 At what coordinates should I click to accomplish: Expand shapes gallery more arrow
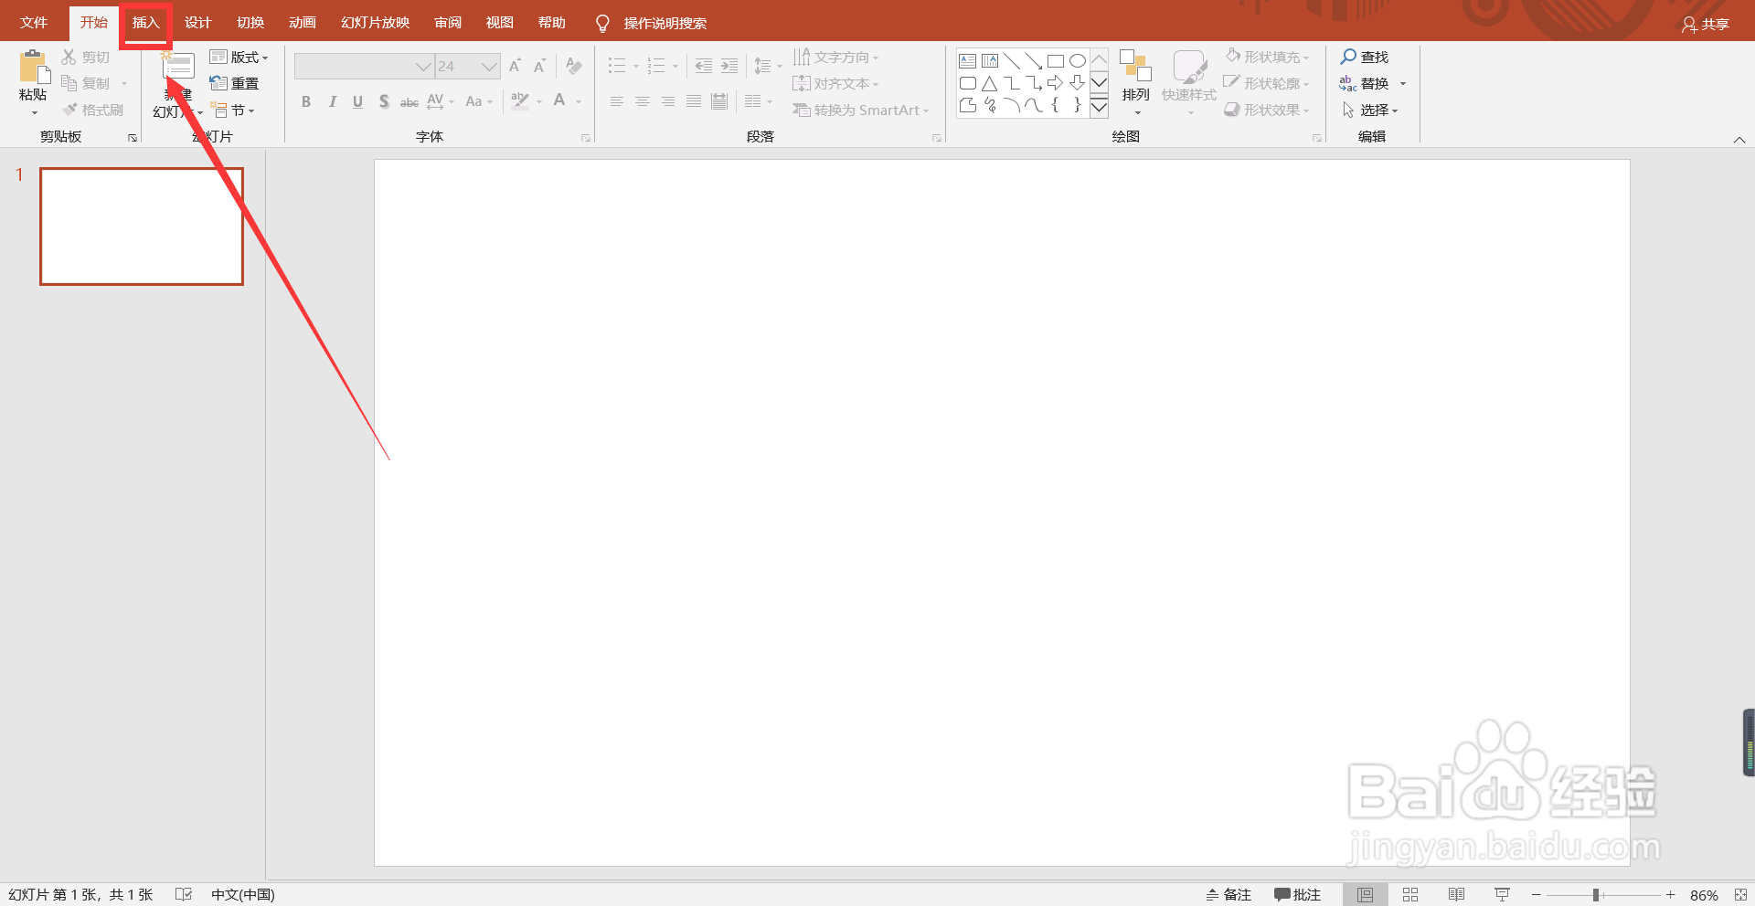point(1100,106)
